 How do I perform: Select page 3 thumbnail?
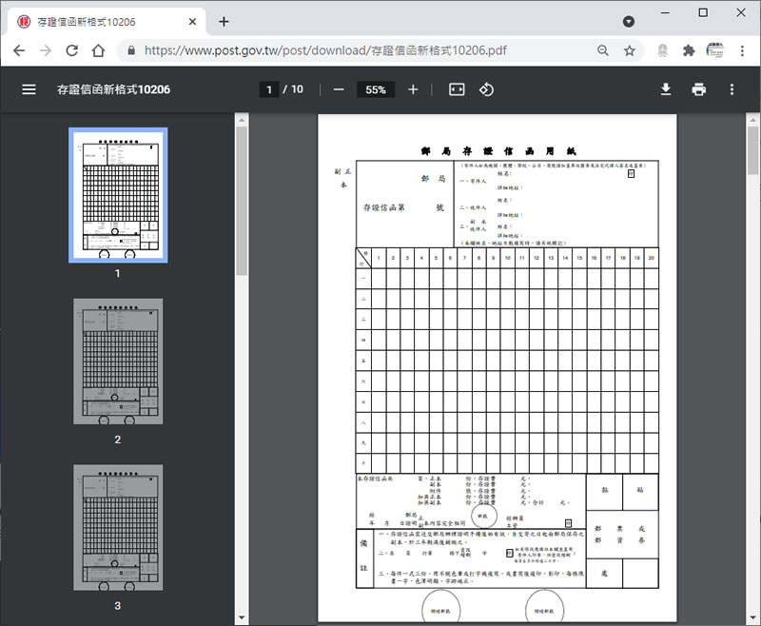click(118, 528)
